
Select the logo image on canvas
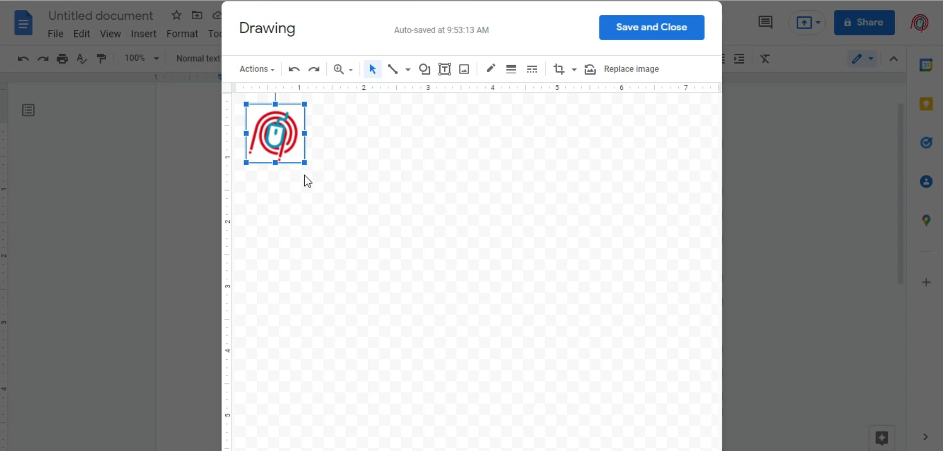pos(275,133)
